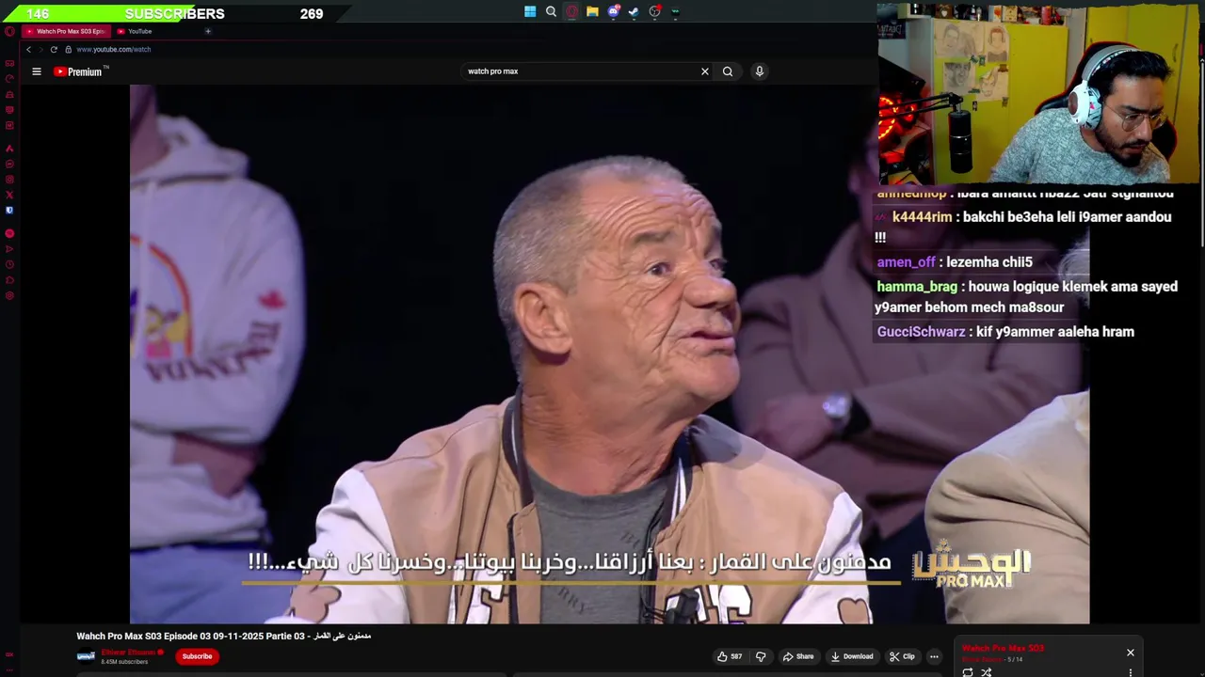
Task: Go back with the browser back arrow
Action: coord(28,49)
